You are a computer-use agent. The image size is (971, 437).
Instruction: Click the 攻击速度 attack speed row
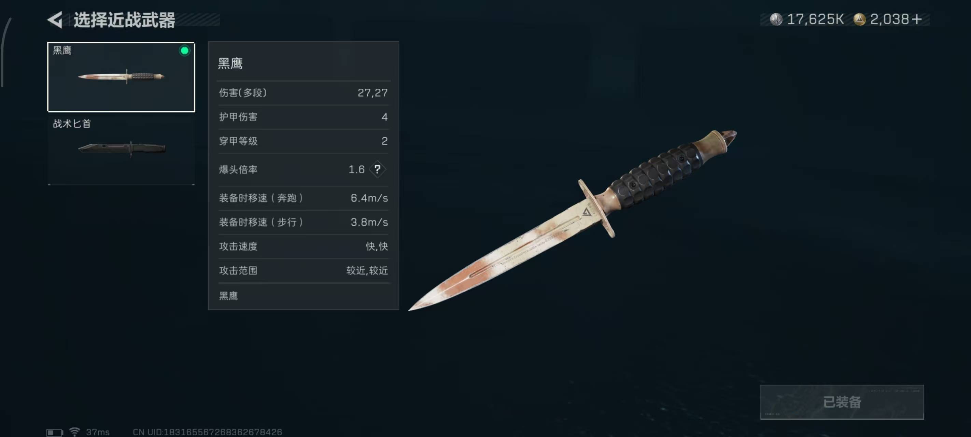coord(304,246)
